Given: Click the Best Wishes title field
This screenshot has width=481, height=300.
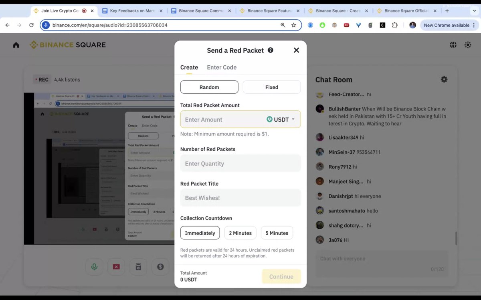Looking at the screenshot, I should coord(240,198).
